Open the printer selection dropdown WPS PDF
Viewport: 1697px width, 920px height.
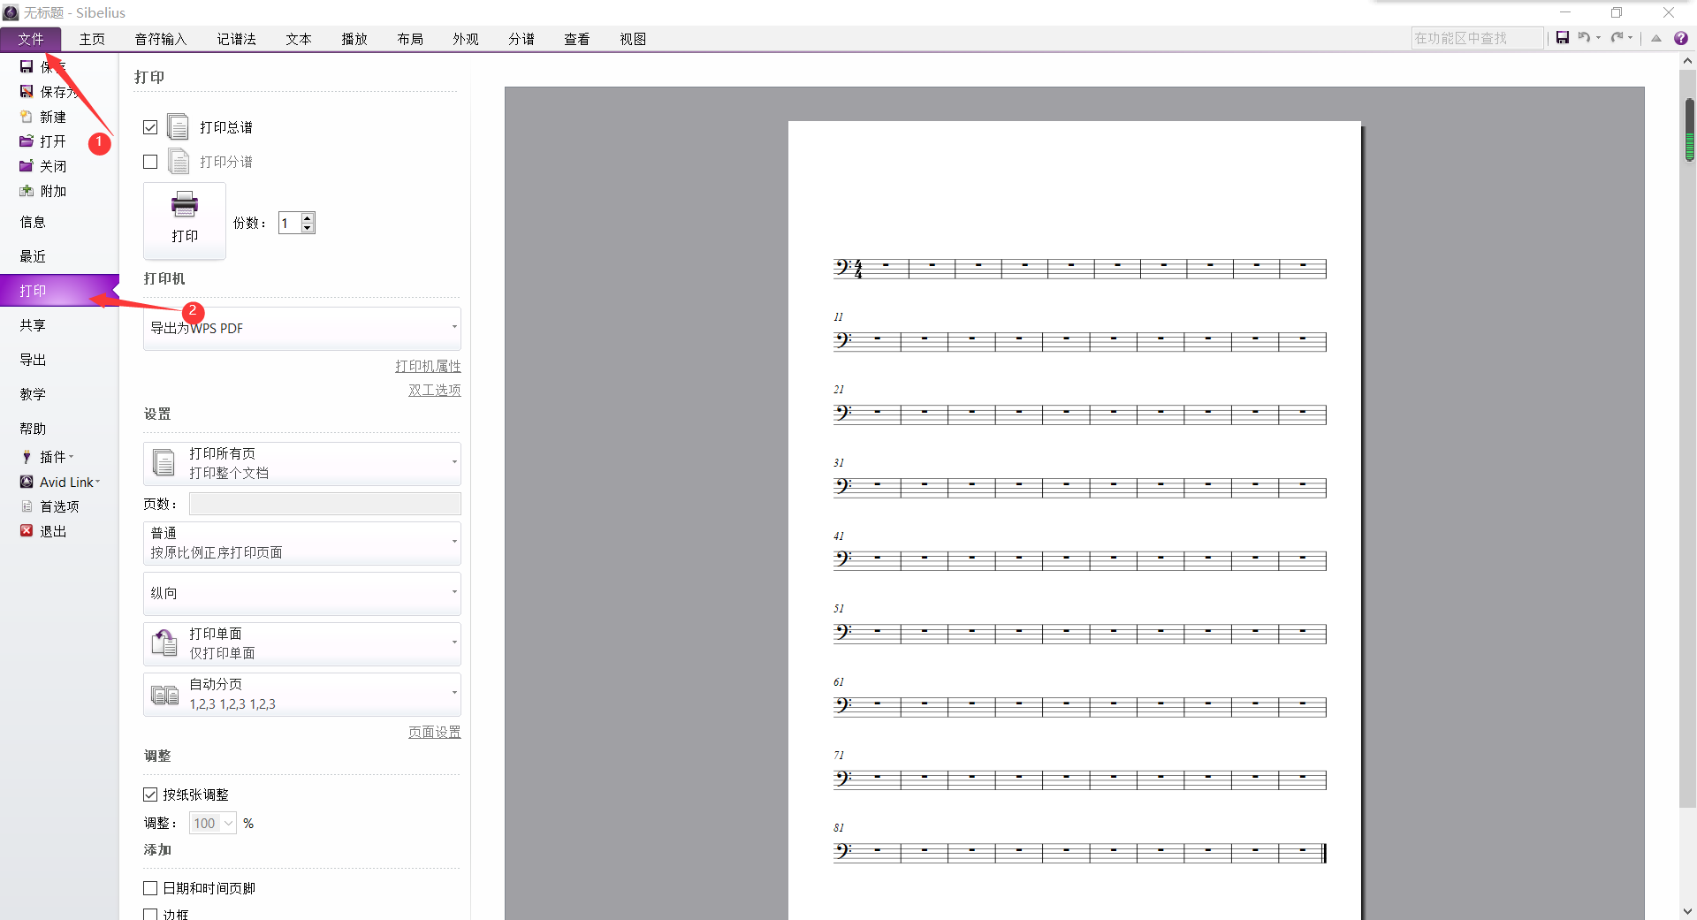[x=302, y=328]
